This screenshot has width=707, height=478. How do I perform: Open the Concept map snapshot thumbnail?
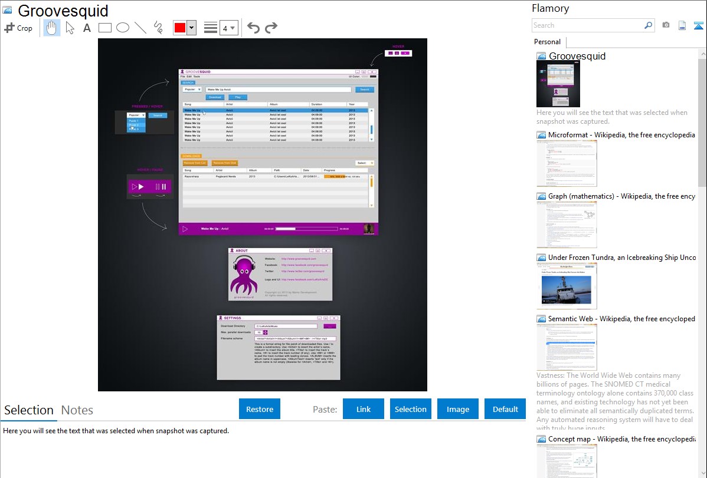(567, 461)
